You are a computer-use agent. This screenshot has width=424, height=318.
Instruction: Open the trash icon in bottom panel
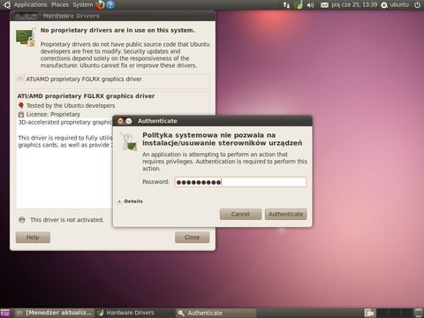coord(418,313)
